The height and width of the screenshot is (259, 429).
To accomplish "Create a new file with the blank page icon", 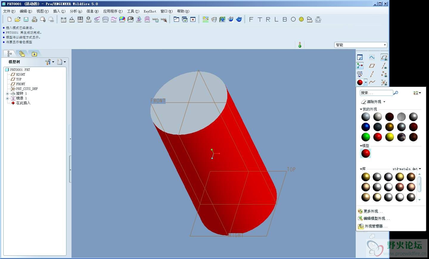I will [x=10, y=19].
